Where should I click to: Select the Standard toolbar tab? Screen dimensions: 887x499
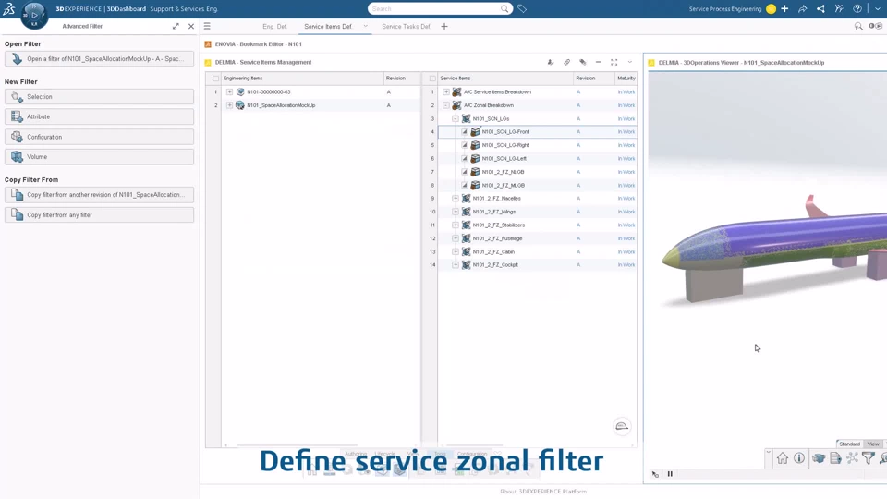(849, 444)
